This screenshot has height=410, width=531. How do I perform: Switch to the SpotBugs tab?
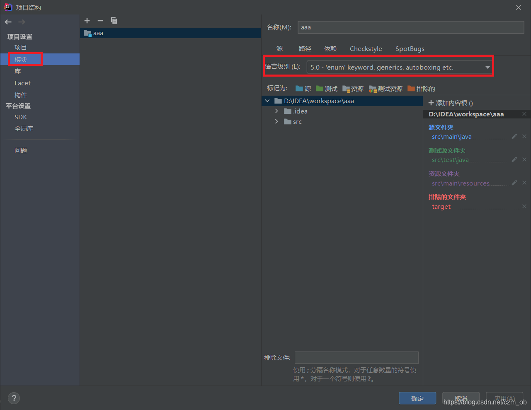tap(410, 48)
